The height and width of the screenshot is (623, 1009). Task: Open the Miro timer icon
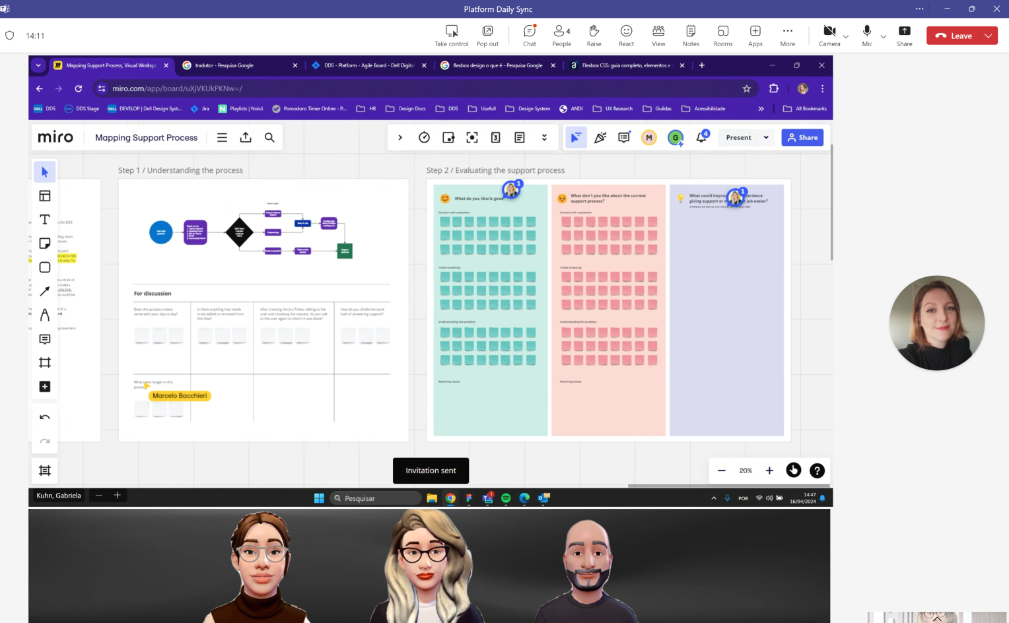coord(424,137)
